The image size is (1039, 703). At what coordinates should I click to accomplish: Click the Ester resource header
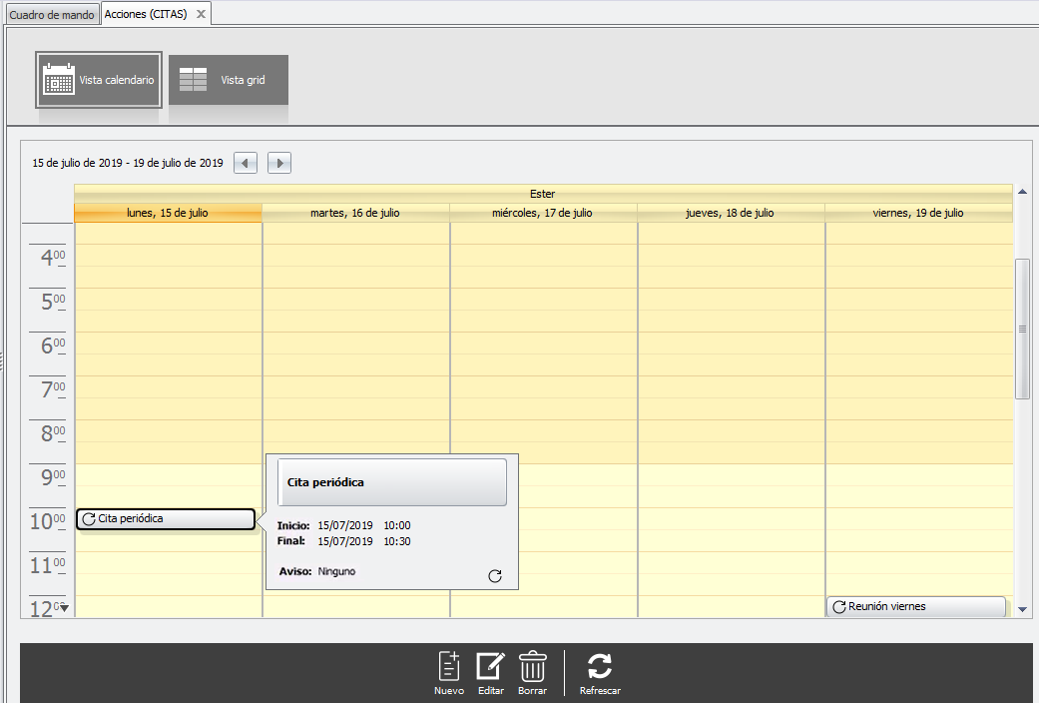pyautogui.click(x=543, y=194)
